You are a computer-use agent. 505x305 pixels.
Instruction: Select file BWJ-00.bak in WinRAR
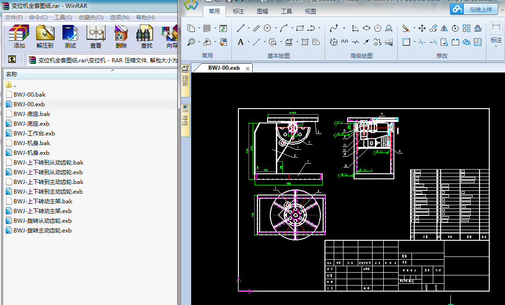pyautogui.click(x=26, y=94)
